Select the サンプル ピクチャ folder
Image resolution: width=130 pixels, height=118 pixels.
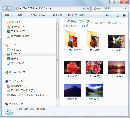click(x=72, y=42)
